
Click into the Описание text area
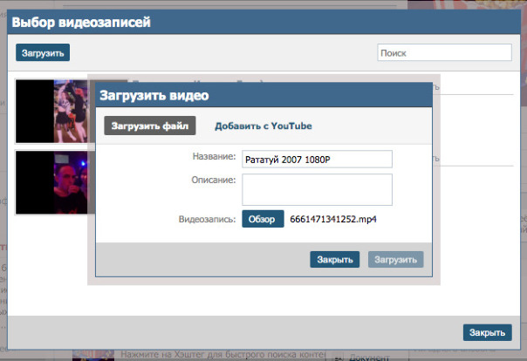[x=317, y=189]
